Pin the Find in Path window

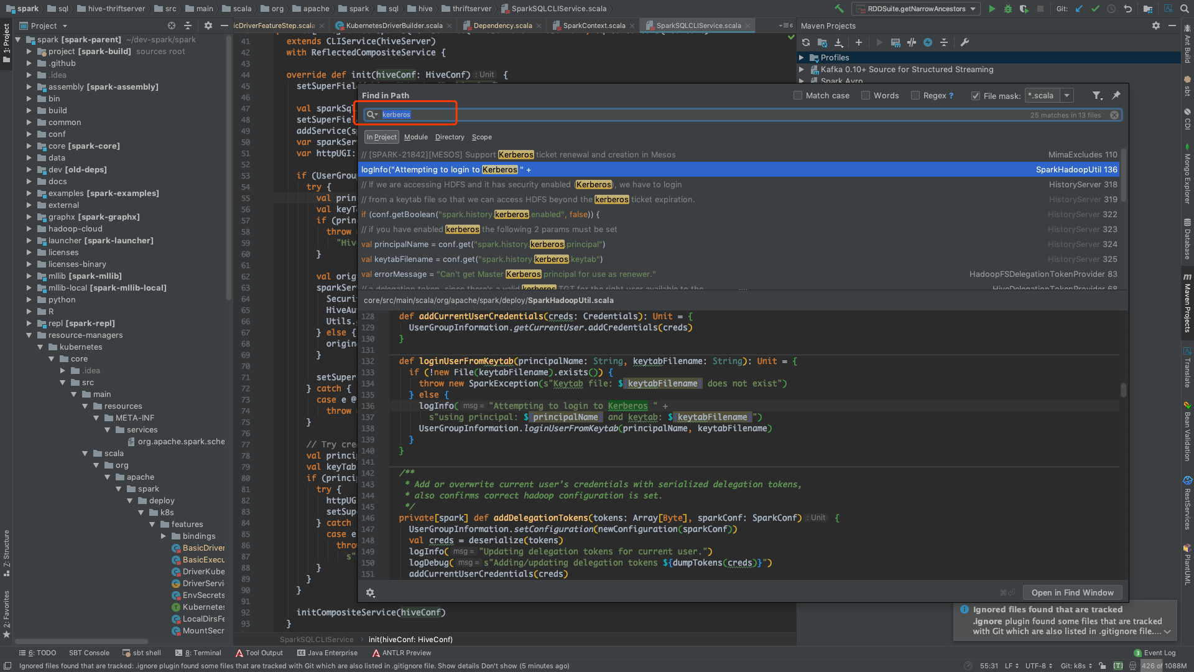1116,95
